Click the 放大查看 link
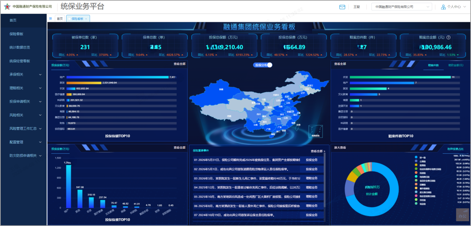The image size is (471, 226). (340, 148)
